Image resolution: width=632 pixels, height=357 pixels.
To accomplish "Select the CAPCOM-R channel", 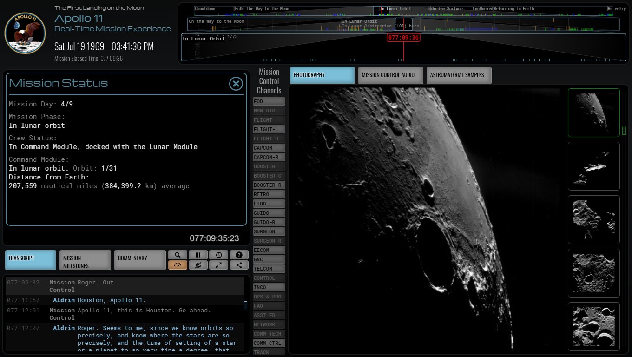I will [x=269, y=157].
